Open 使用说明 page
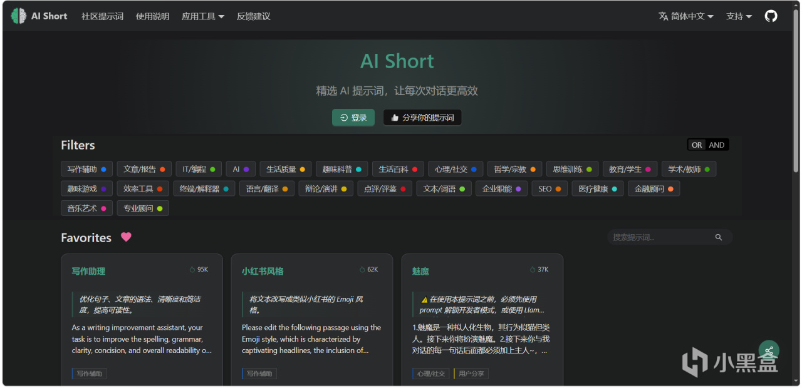 point(152,16)
